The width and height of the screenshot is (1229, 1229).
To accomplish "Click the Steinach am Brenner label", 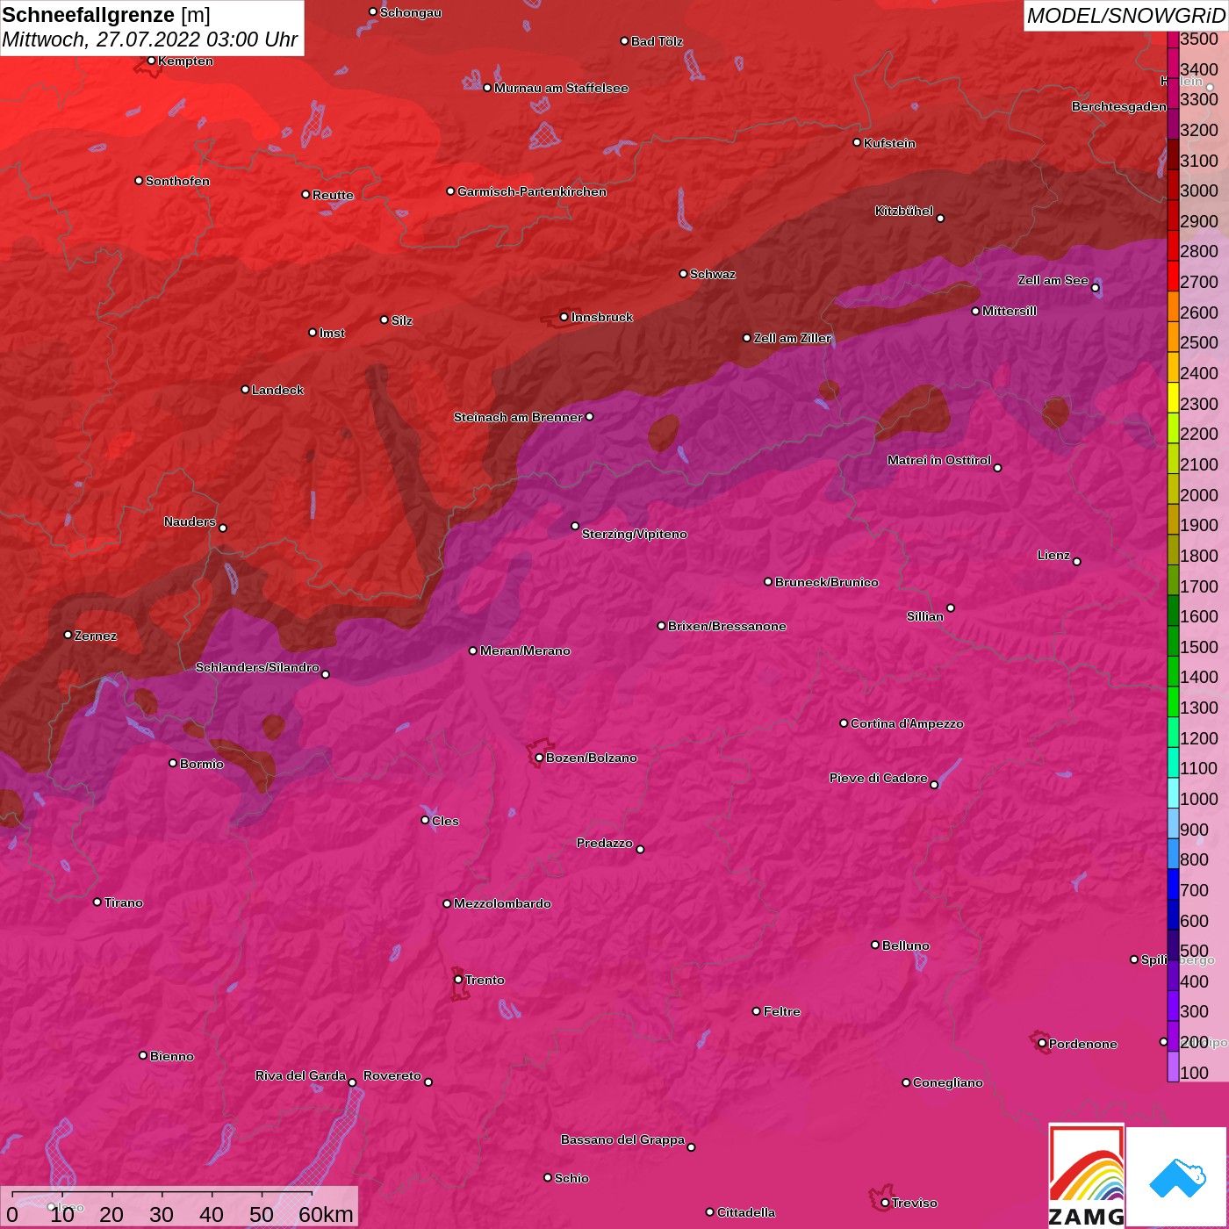I will click(x=518, y=417).
